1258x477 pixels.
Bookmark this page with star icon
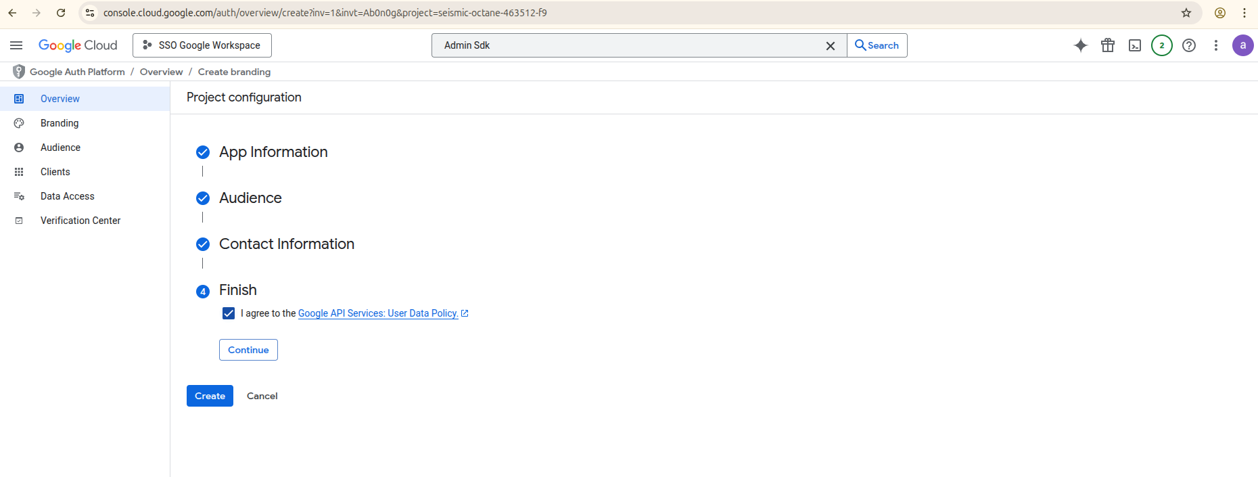pos(1186,13)
